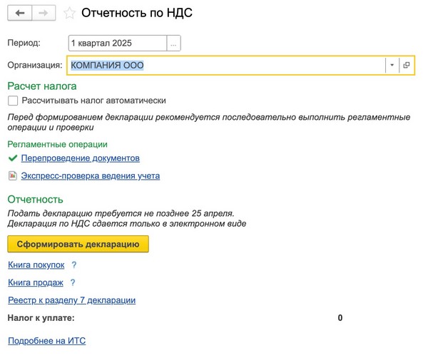Open the Перепроведение документов link
Screen dimensions: 428x358
click(80, 158)
